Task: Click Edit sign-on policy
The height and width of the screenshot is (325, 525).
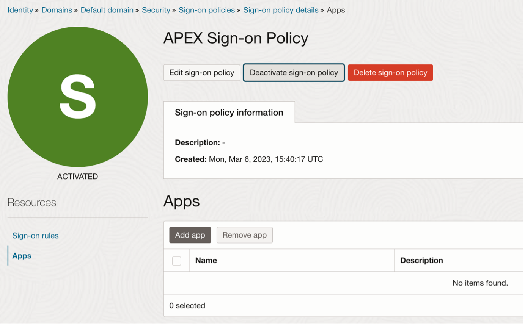Action: (201, 72)
